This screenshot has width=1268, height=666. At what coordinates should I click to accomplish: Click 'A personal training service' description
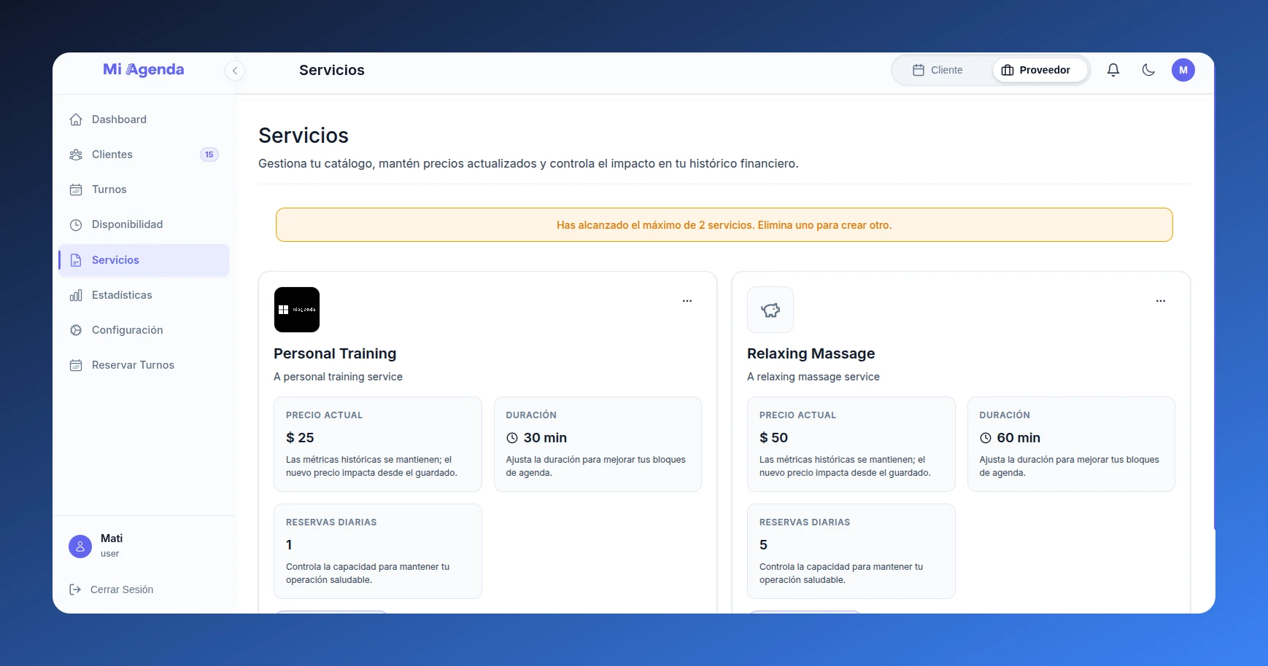pyautogui.click(x=338, y=377)
